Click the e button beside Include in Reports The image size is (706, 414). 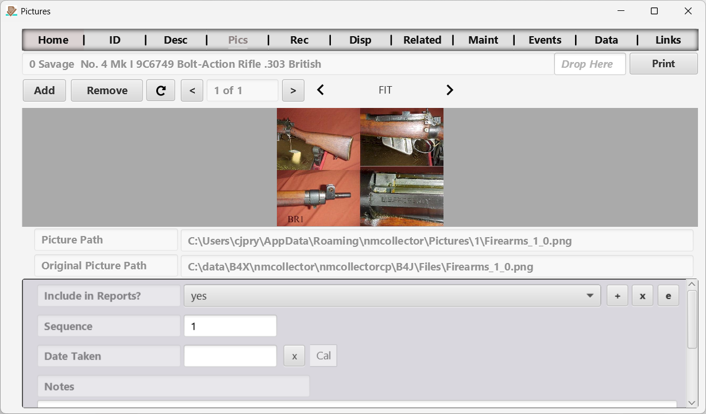tap(668, 296)
